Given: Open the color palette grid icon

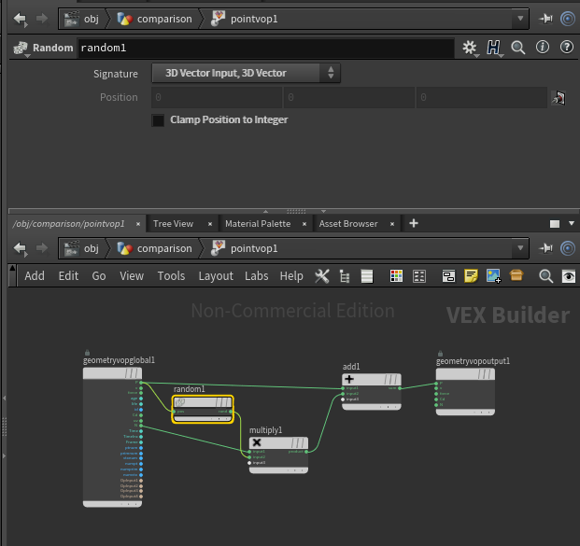Looking at the screenshot, I should pos(396,276).
